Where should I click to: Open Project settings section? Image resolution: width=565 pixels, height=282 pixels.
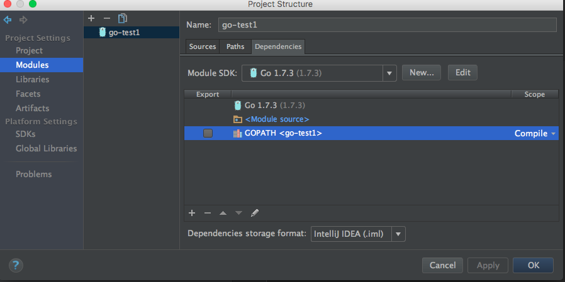[29, 51]
